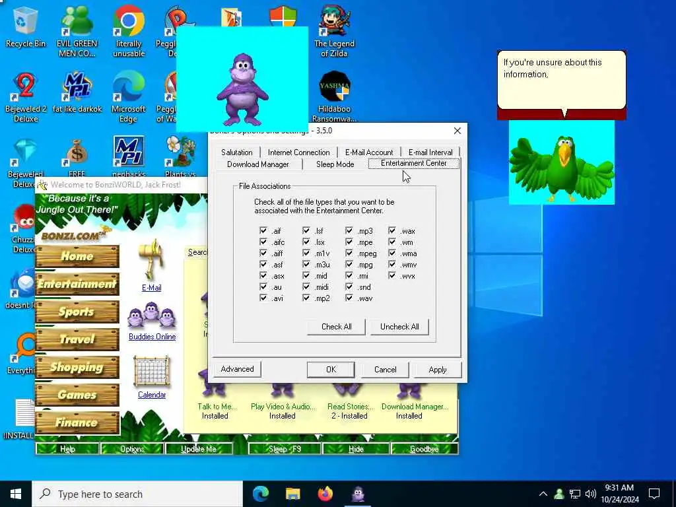
Task: Switch to the Internet Connection tab
Action: 299,152
